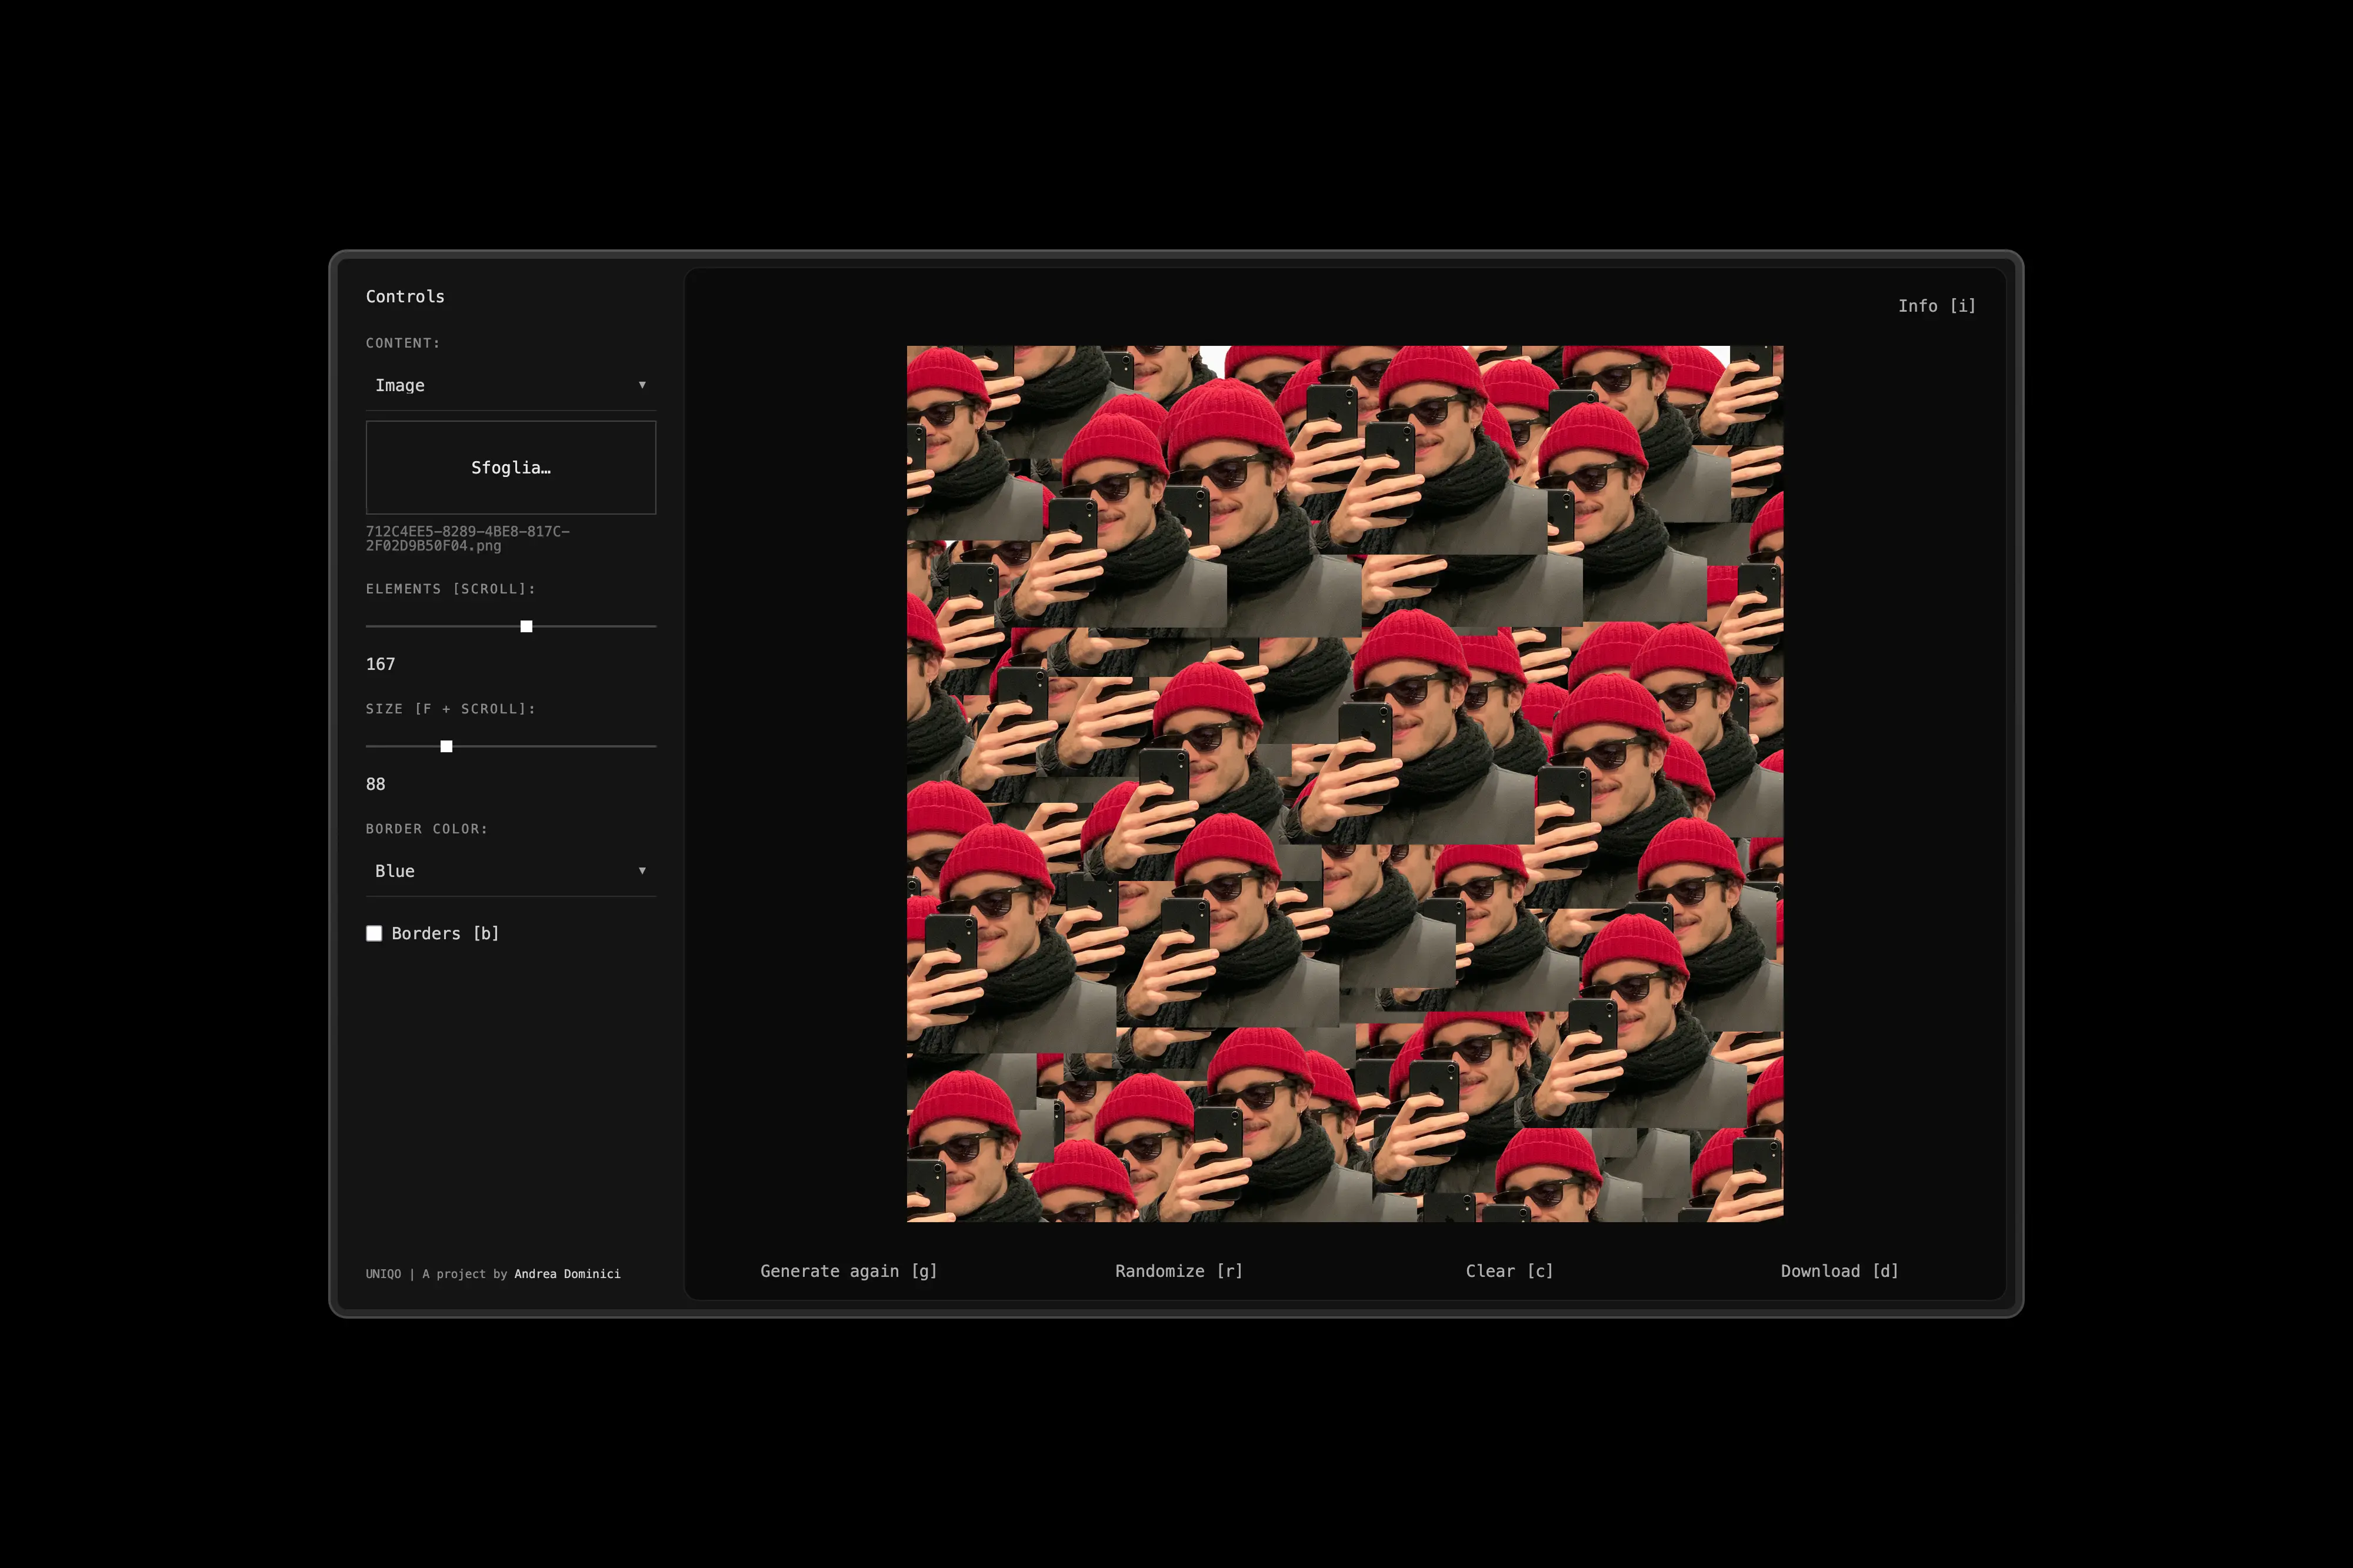Enable the Borders checkbox
Viewport: 2353px width, 1568px height.
[x=374, y=933]
